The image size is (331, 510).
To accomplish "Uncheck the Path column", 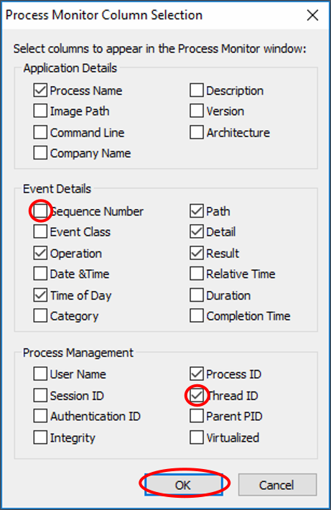I will [x=197, y=211].
